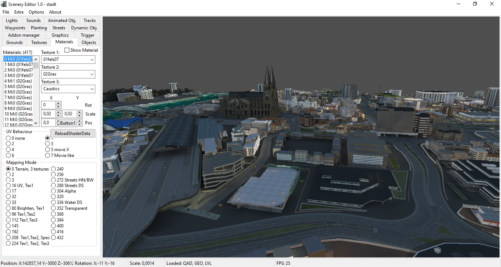
Task: Click the Scenery Editor app icon in title bar
Action: pyautogui.click(x=4, y=4)
